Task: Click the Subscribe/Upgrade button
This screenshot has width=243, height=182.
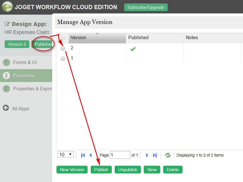Action: click(146, 7)
